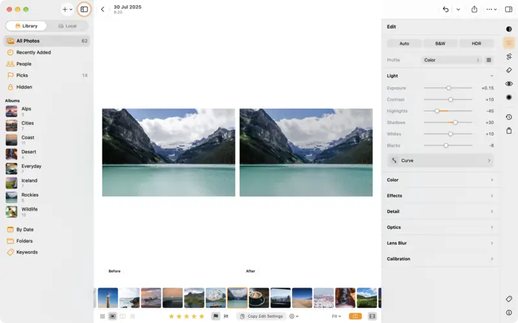The image size is (518, 323).
Task: Click the Exposure slider handle
Action: point(449,88)
